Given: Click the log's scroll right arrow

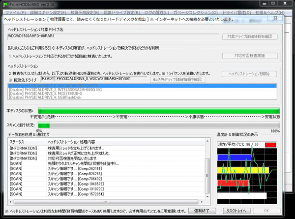Looking at the screenshot, I should coord(202,202).
